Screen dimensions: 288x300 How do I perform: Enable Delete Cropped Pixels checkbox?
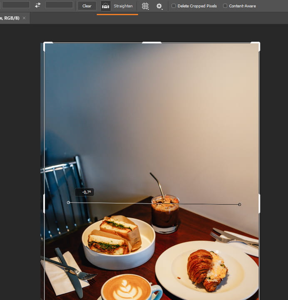pyautogui.click(x=174, y=6)
